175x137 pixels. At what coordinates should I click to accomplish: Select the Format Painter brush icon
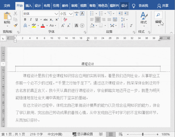(x=15, y=25)
